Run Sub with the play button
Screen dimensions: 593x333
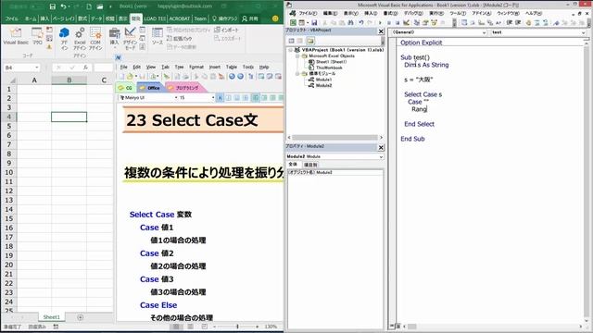tap(380, 22)
